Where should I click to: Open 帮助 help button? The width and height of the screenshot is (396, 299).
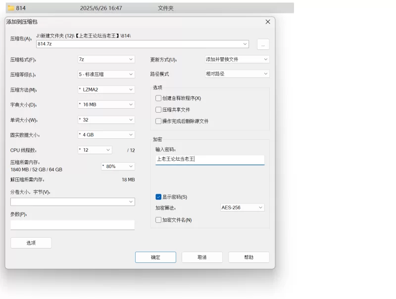pos(249,257)
